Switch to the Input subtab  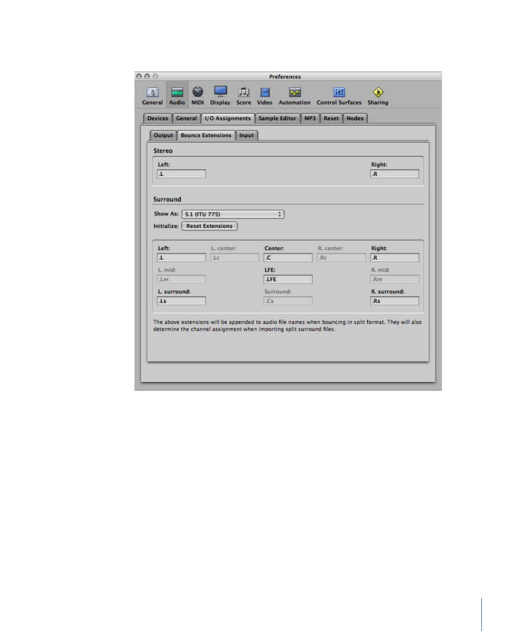[x=246, y=136]
